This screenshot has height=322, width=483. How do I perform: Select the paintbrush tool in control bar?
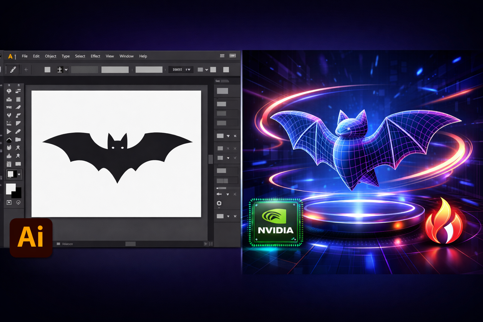tap(13, 69)
